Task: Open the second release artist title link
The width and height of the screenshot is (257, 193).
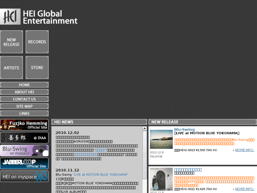Action: pos(188,170)
